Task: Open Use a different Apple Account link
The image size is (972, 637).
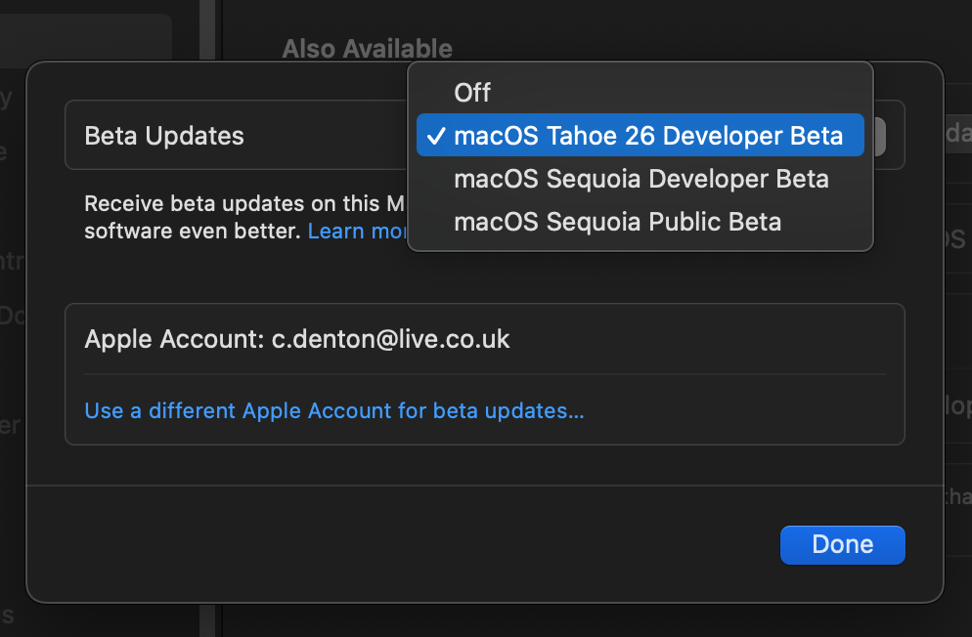Action: [334, 410]
